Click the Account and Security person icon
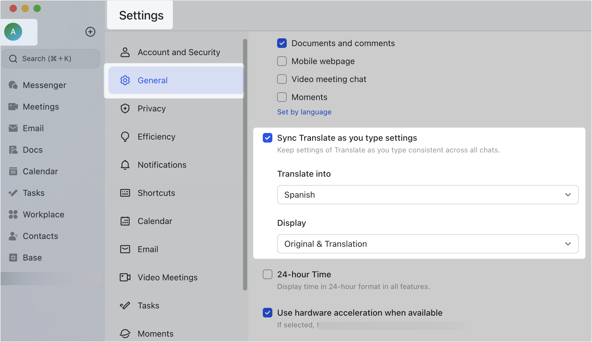Screen dimensions: 592x342 coord(125,52)
